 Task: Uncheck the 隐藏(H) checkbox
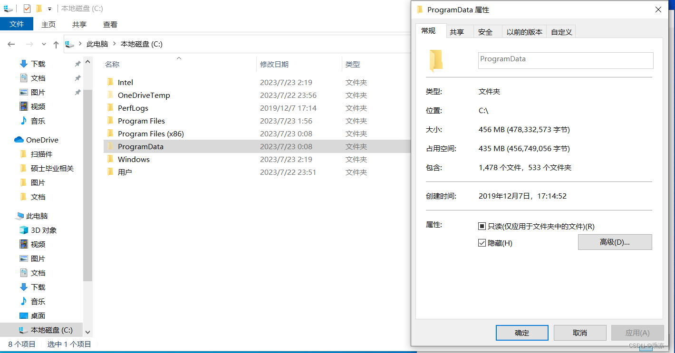[x=482, y=243]
